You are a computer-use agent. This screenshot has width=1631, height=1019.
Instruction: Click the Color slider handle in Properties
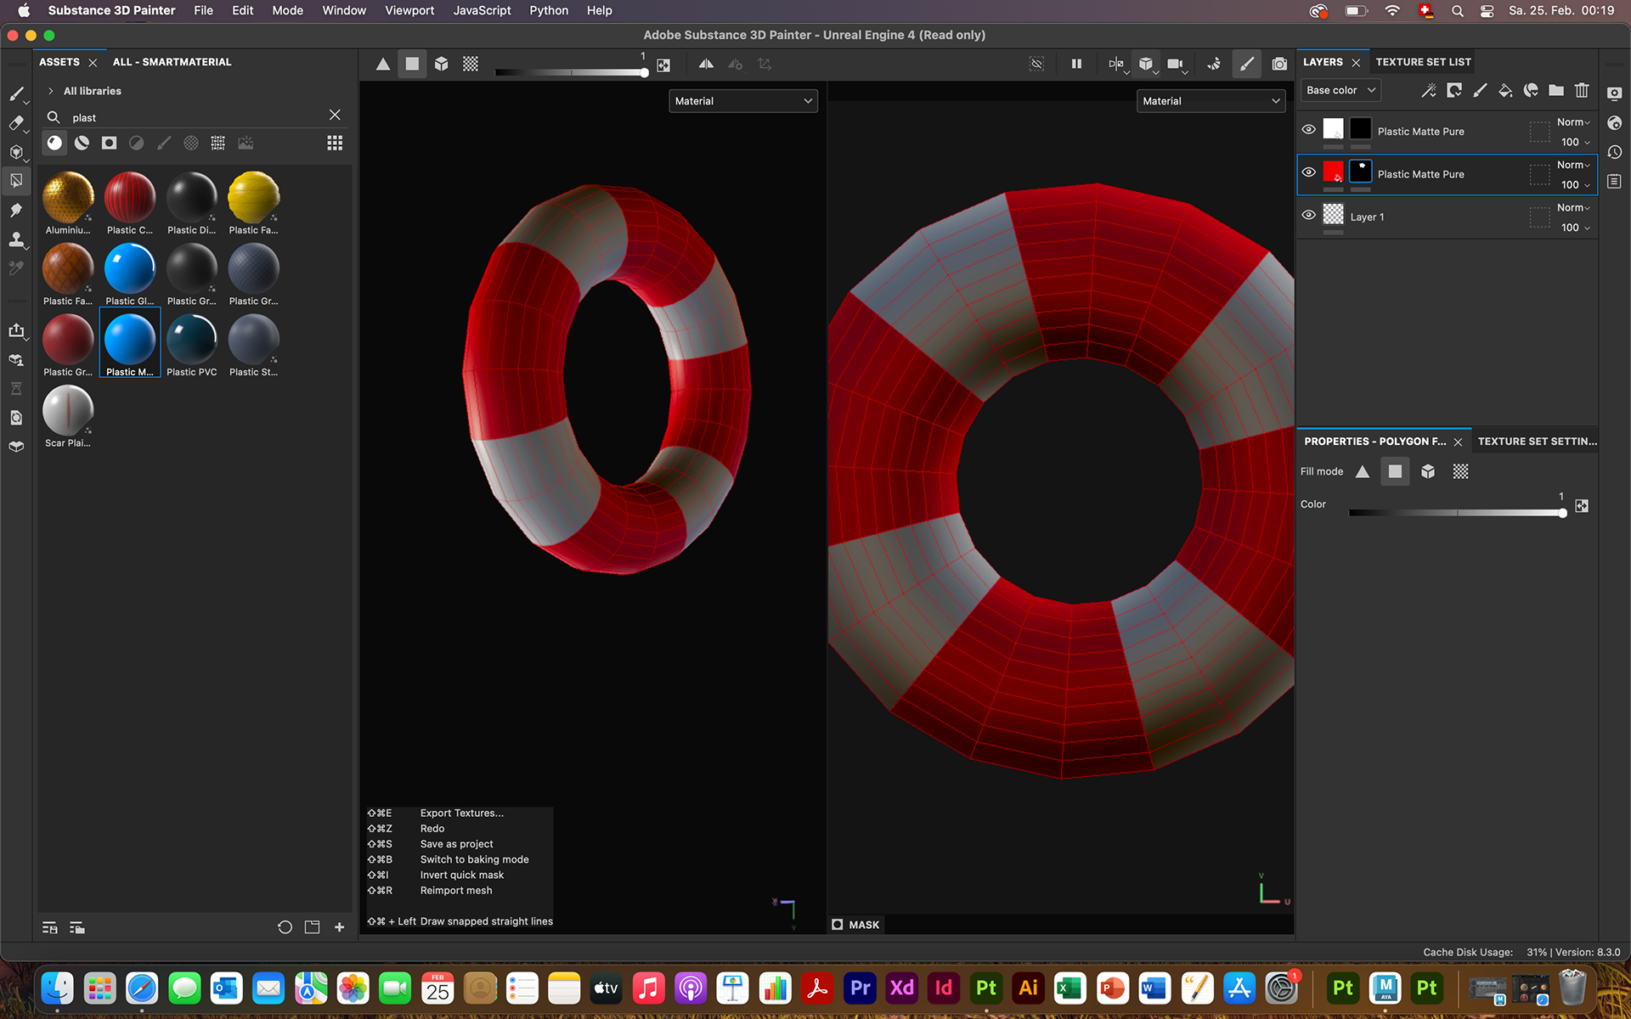pyautogui.click(x=1562, y=513)
